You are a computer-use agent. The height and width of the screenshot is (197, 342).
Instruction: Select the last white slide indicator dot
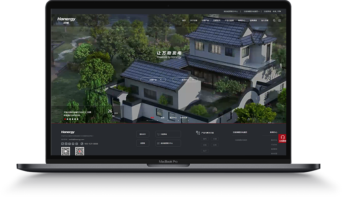[x=78, y=119]
